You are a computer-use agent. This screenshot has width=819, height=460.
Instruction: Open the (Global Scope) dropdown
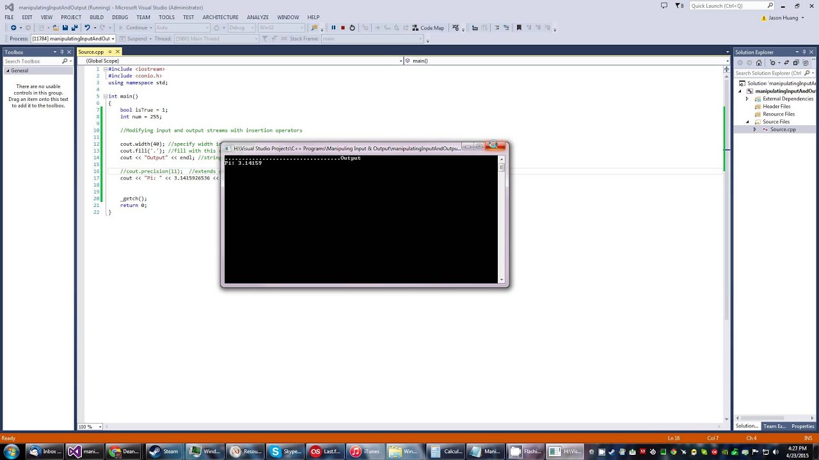(x=401, y=61)
